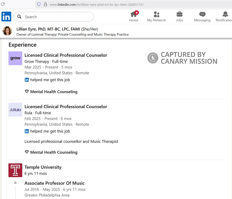Open Rula's Licensed Clinical Professional Counselor title
232x199 pixels.
[x=66, y=106]
